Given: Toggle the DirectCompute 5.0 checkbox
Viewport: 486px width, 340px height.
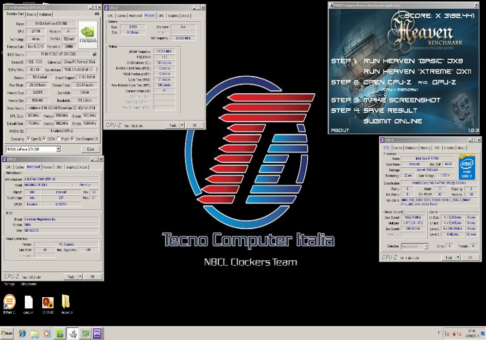Looking at the screenshot, I should tap(72, 139).
